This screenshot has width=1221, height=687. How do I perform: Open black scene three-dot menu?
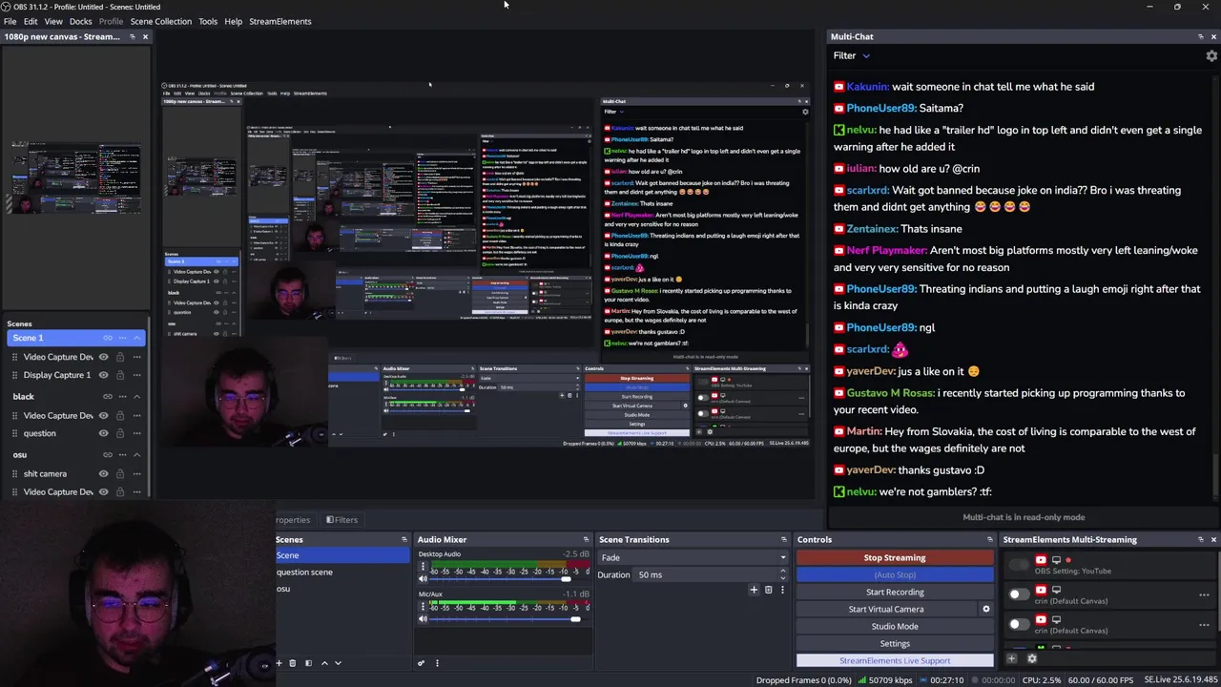[x=122, y=396]
